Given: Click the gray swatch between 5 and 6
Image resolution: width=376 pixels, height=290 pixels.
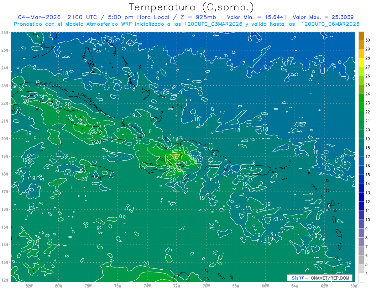Looking at the screenshot, I should coord(361,260).
